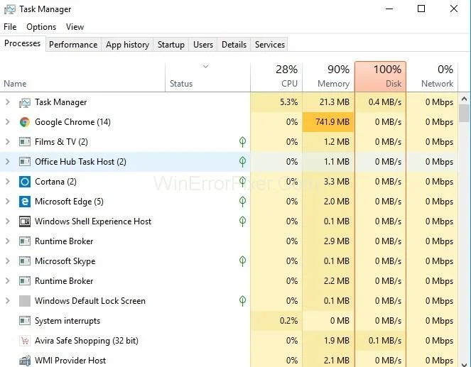Viewport: 471px width, 367px height.
Task: Expand the Microsoft Edge process group
Action: pos(7,202)
